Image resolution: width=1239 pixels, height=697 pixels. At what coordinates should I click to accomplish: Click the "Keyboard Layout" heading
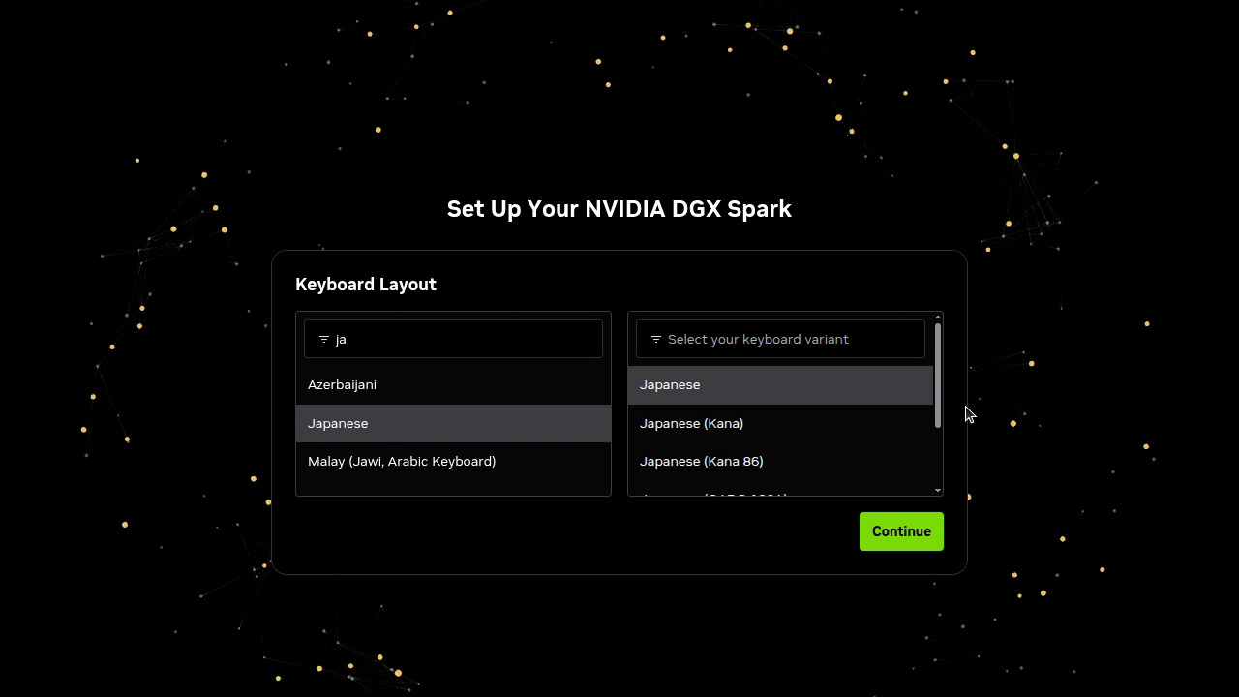pyautogui.click(x=366, y=285)
